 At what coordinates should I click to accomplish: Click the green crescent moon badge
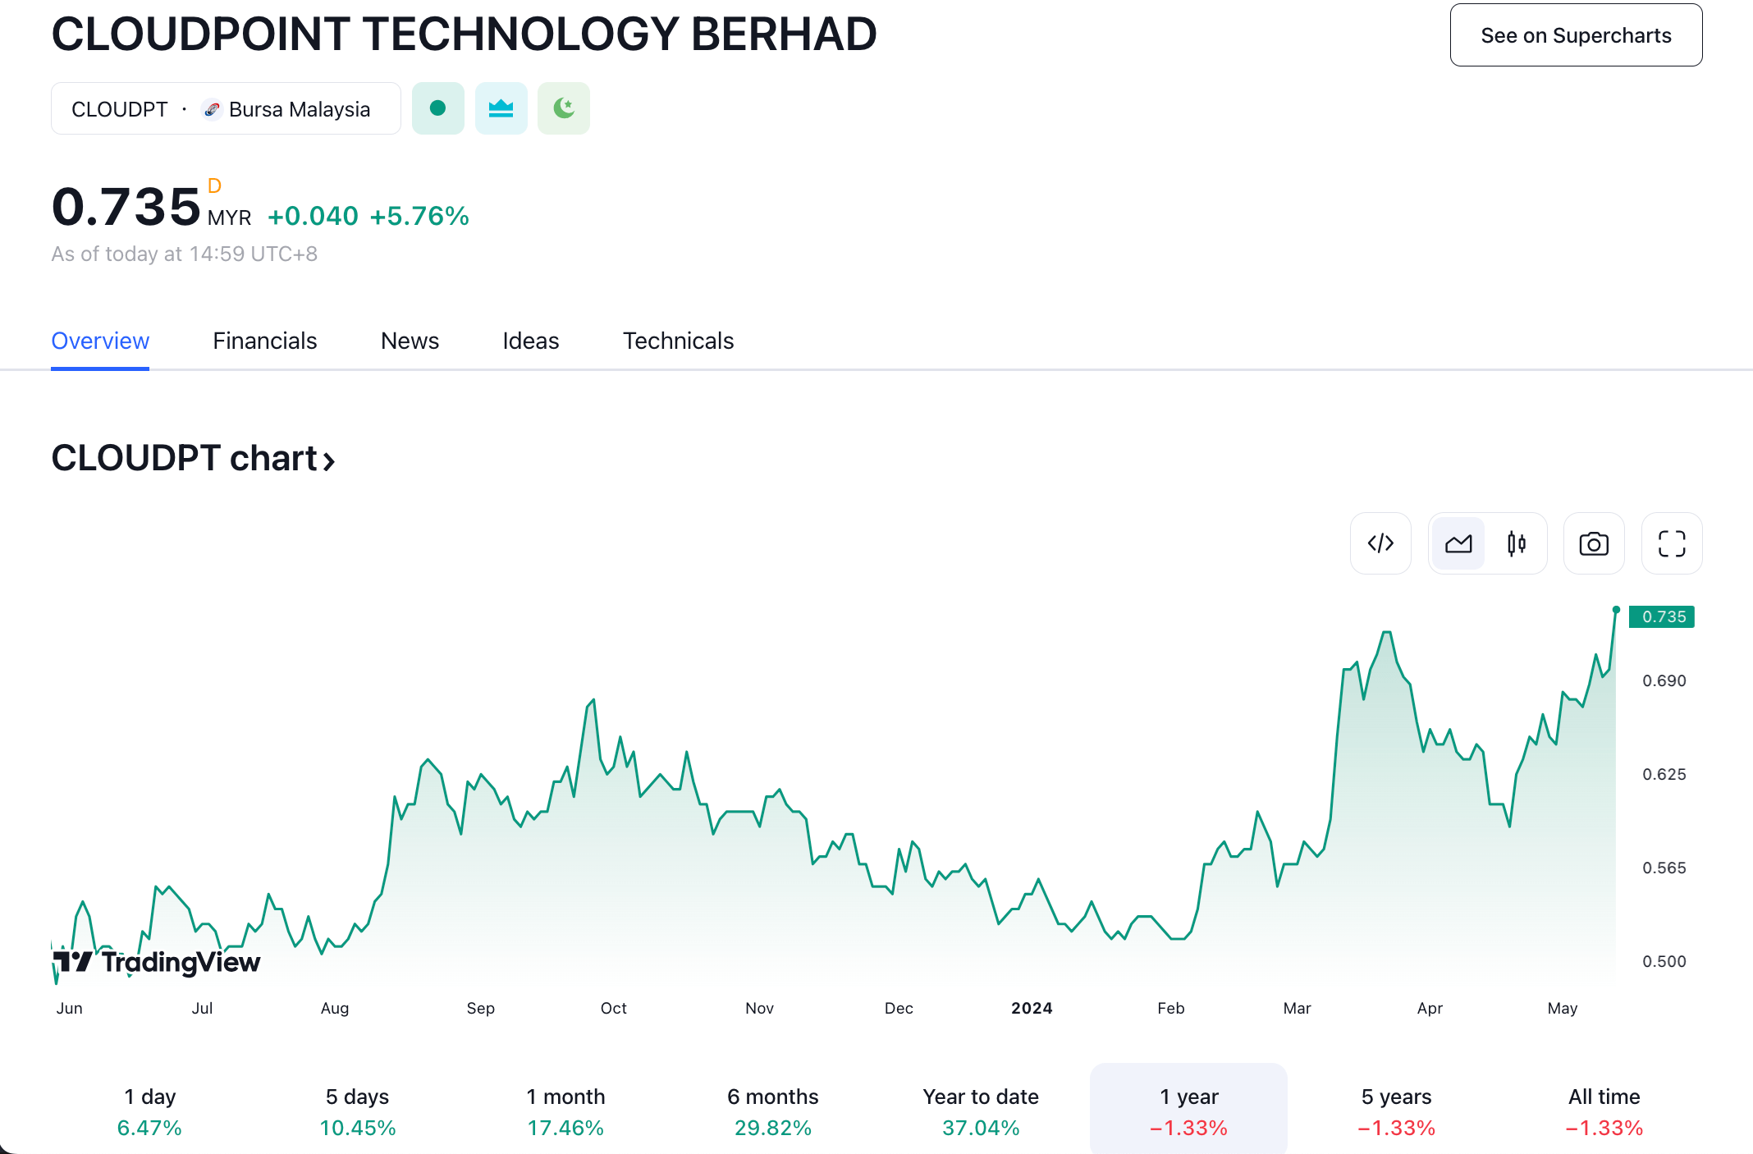click(x=564, y=108)
